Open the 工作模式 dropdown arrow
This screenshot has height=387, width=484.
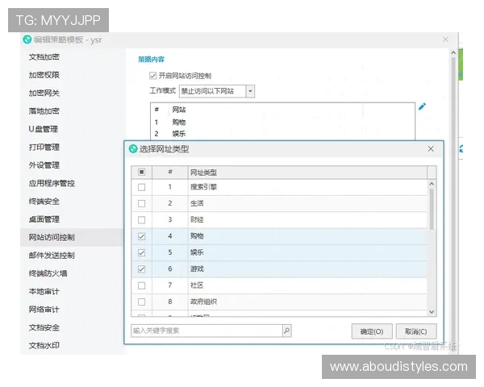250,91
